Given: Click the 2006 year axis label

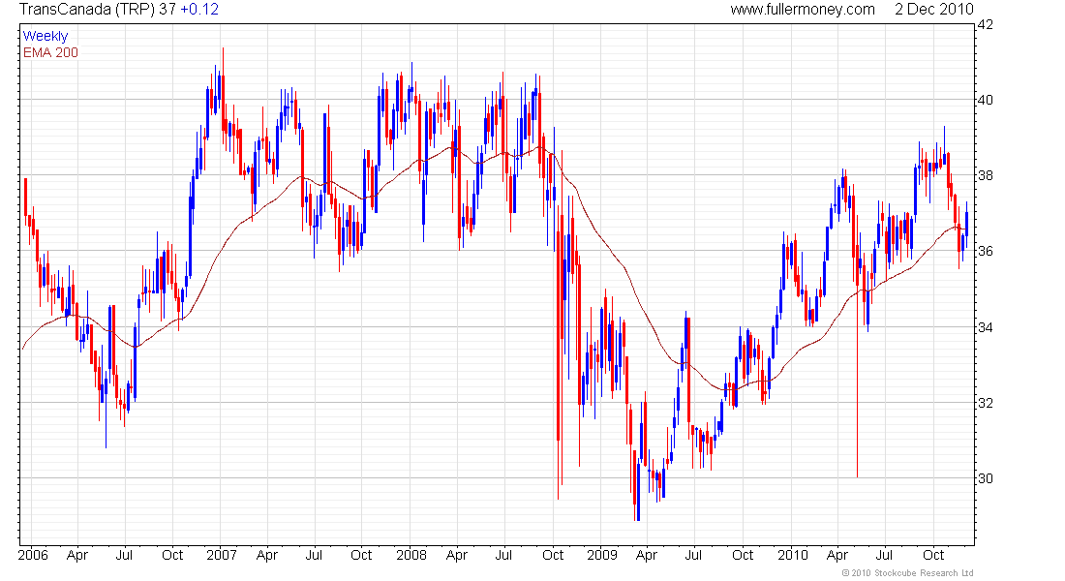Looking at the screenshot, I should pyautogui.click(x=33, y=555).
